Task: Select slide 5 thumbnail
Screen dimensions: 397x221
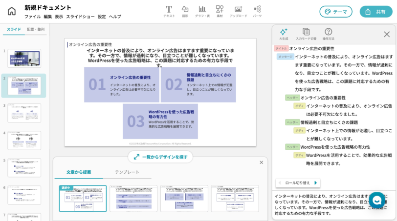Action: pyautogui.click(x=24, y=168)
